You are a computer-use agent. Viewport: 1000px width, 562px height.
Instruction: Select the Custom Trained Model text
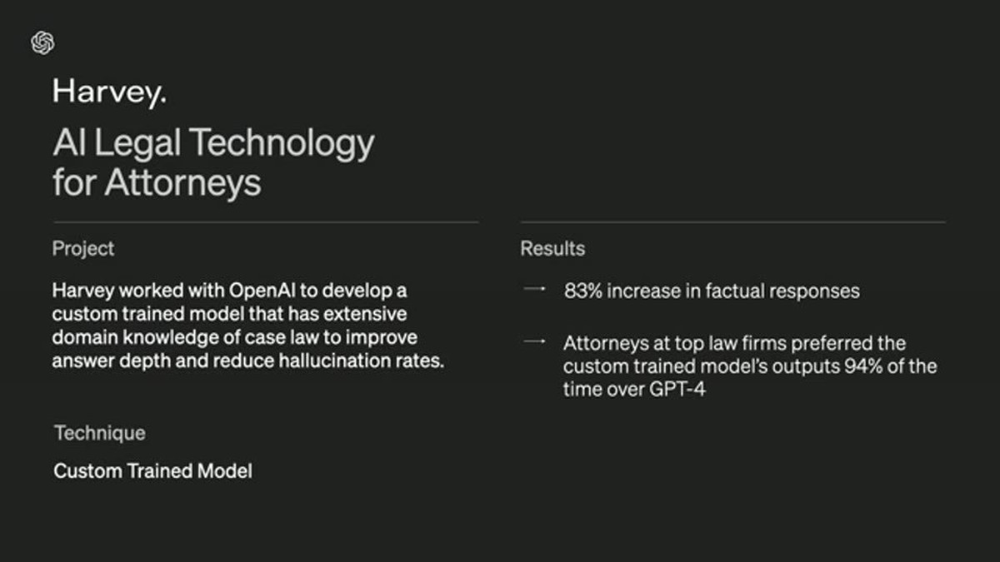[x=152, y=471]
